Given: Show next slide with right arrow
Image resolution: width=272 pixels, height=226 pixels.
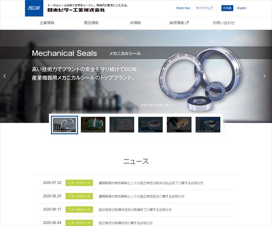Looking at the screenshot, I should [264, 76].
